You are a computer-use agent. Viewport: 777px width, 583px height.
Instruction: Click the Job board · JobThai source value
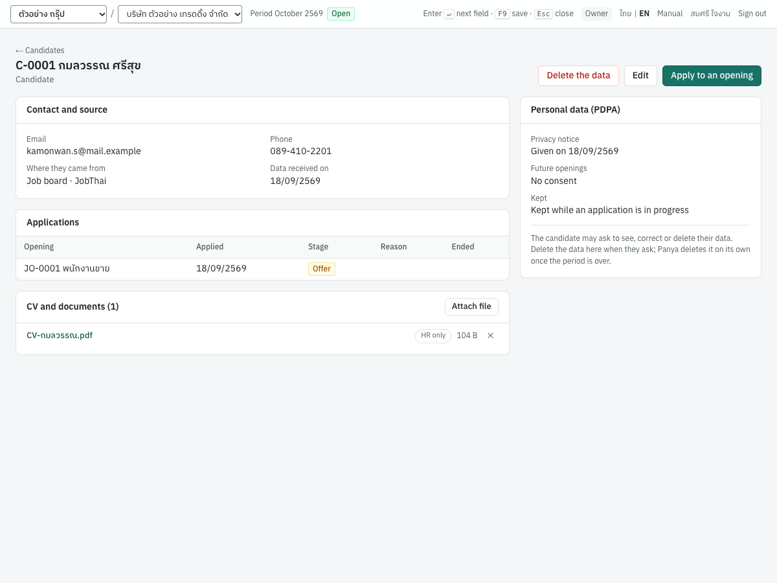[67, 181]
